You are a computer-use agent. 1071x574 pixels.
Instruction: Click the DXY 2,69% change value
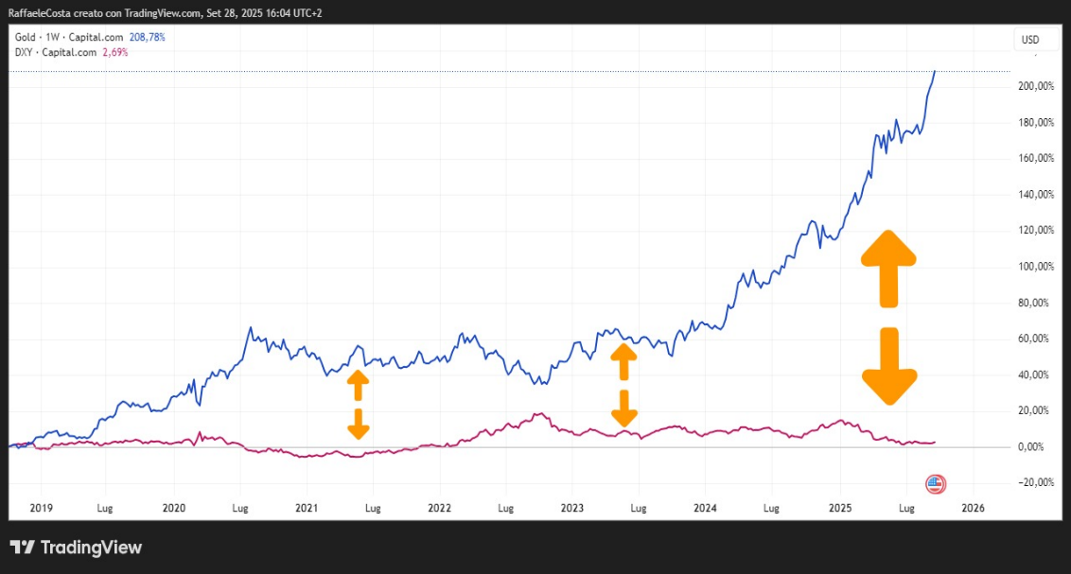point(114,52)
